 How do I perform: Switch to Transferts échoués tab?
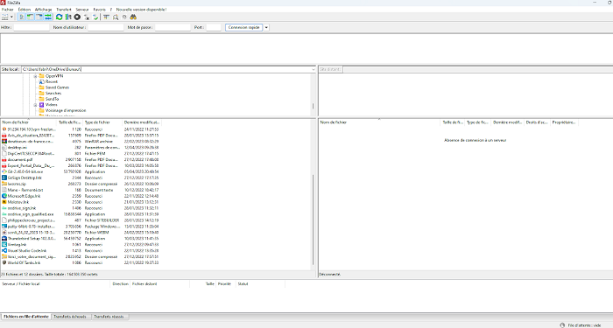pos(70,317)
